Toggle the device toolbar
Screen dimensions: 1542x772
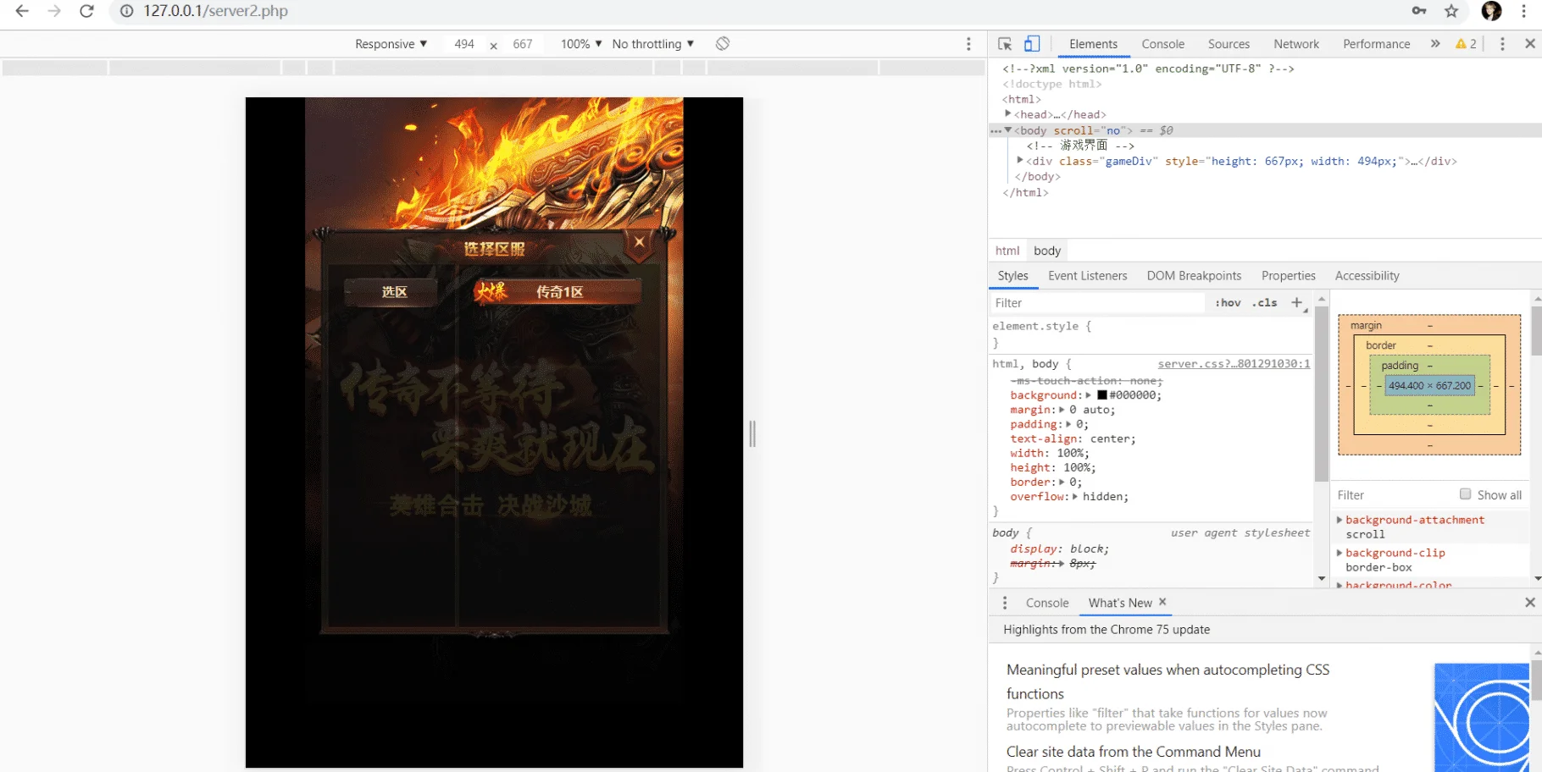click(x=1032, y=44)
